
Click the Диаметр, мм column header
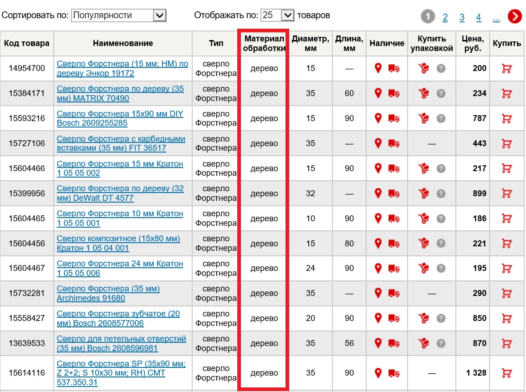point(310,43)
